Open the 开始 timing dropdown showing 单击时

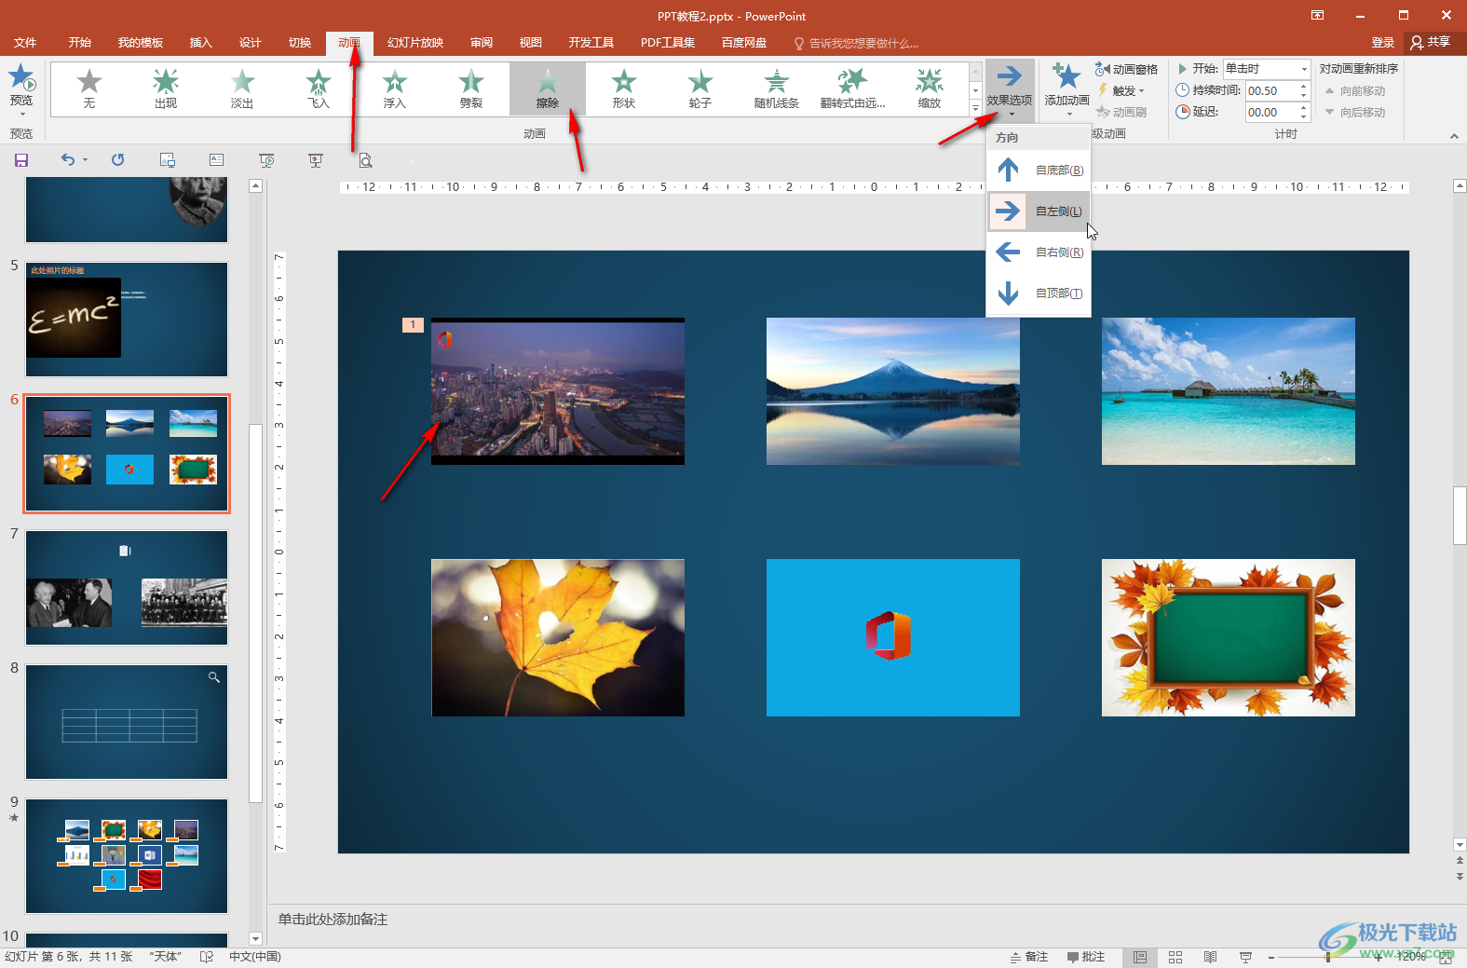coord(1304,69)
